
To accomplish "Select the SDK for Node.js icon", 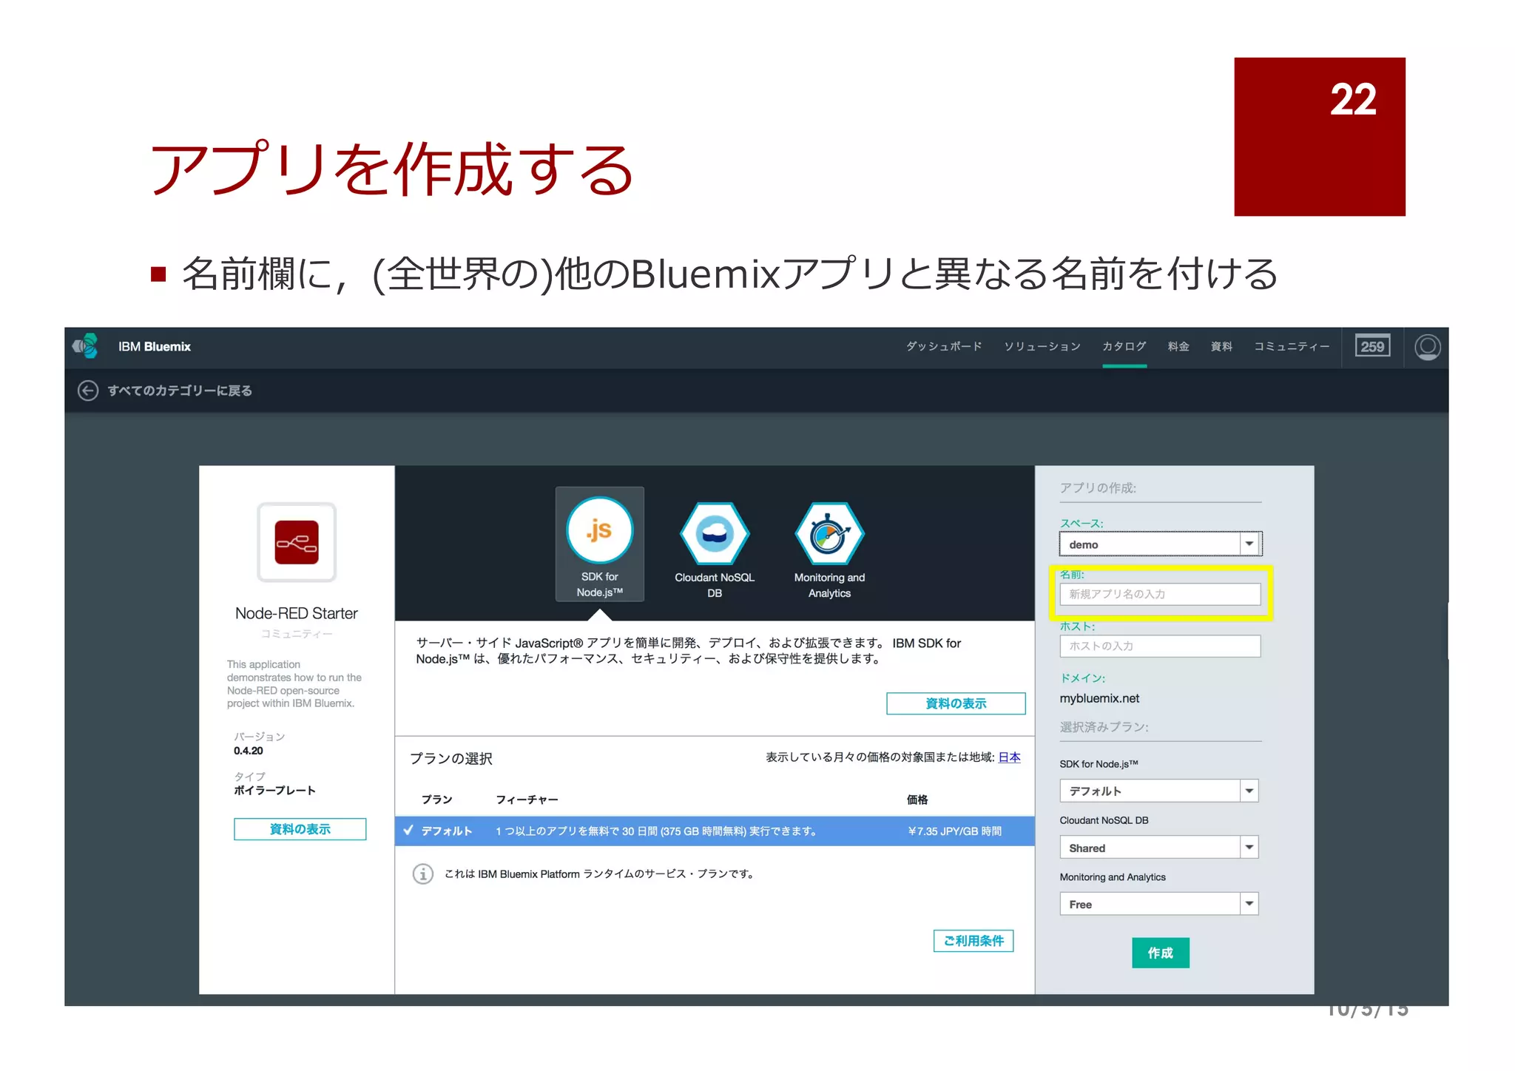I will pyautogui.click(x=599, y=530).
